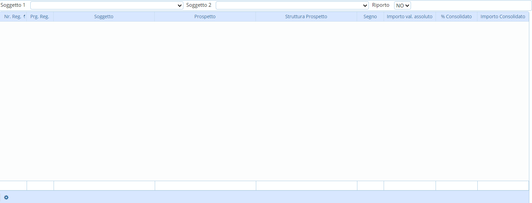Screen dimensions: 532x203
Task: Click footer cell under Soggetto column
Action: tap(104, 186)
